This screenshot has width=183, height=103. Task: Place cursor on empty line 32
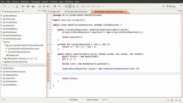click(x=116, y=74)
